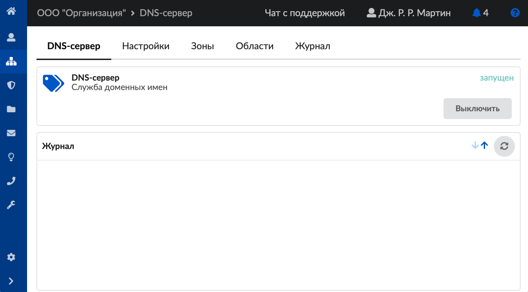Open the telephony phone sidebar icon
The image size is (528, 292).
[11, 181]
